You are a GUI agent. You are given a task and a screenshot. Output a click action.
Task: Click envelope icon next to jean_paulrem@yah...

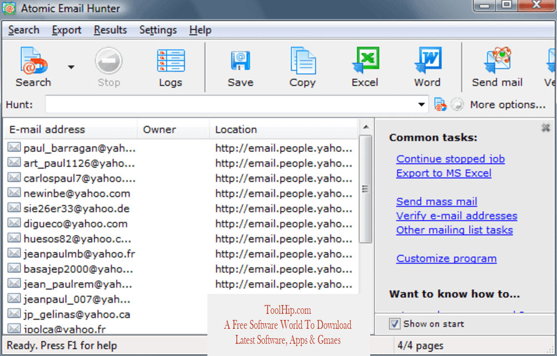[14, 283]
